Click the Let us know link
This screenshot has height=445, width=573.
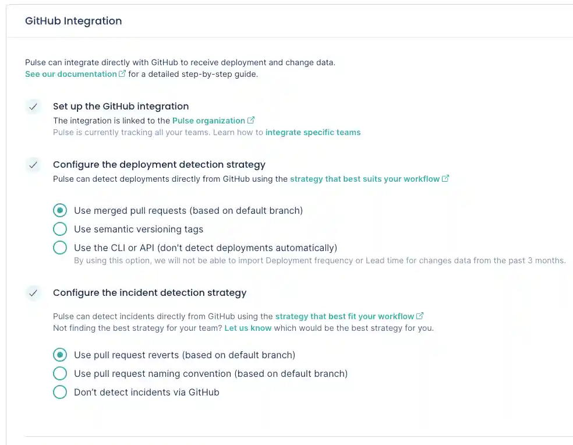248,328
